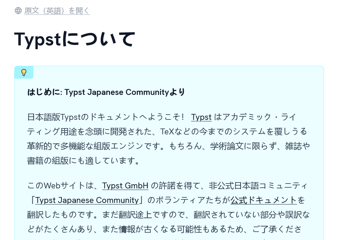Screen dimensions: 342x240
Task: Click the globe icon beside the original-text link
Action: pos(18,11)
